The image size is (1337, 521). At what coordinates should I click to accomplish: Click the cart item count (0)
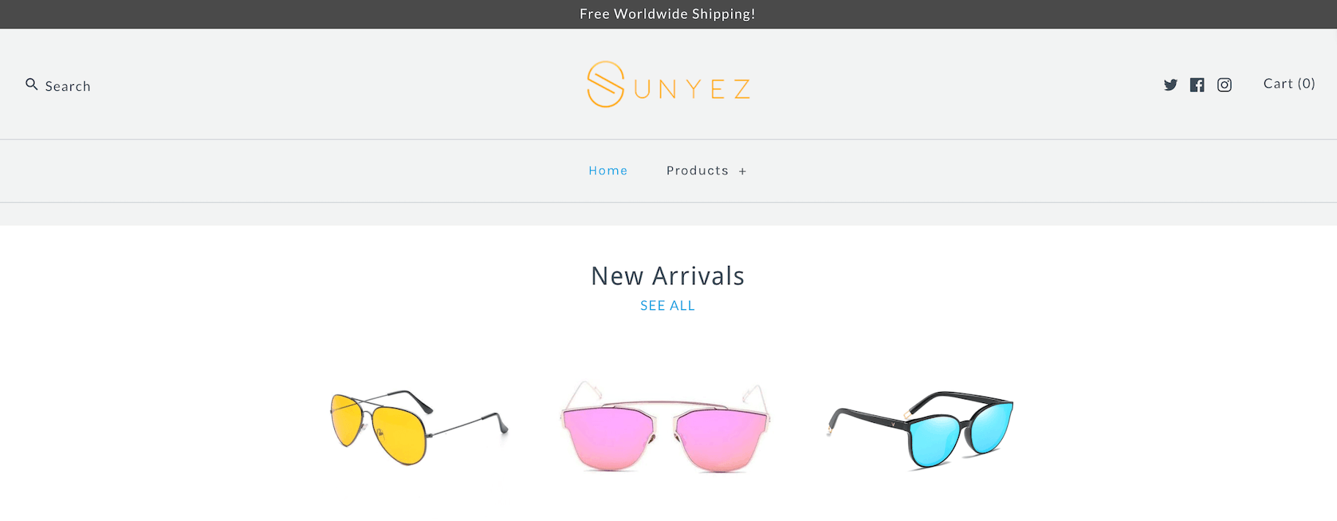point(1306,84)
